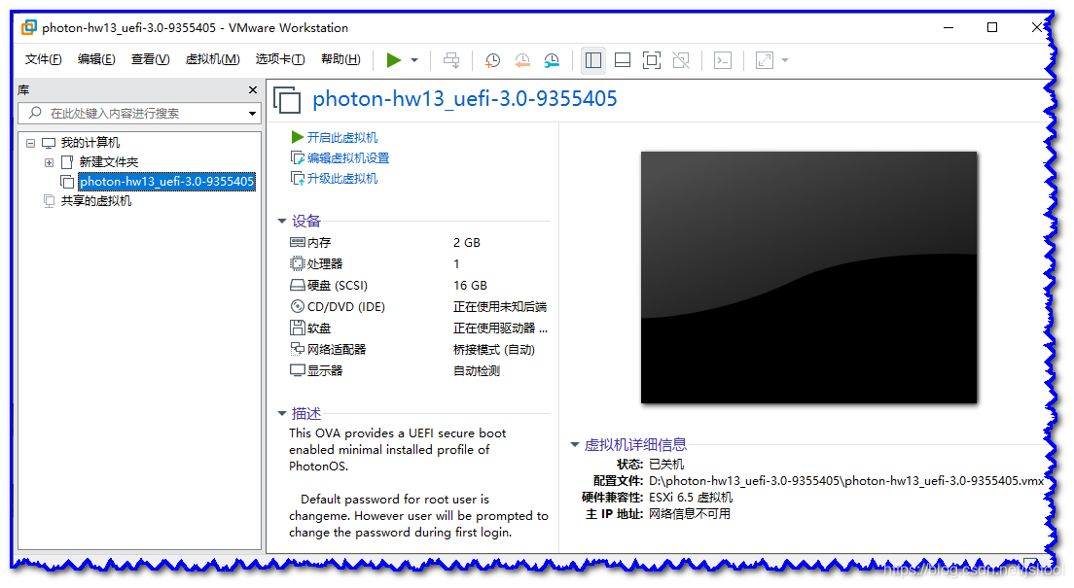1074x588 pixels.
Task: Click the 自动检测 display value
Action: 477,370
